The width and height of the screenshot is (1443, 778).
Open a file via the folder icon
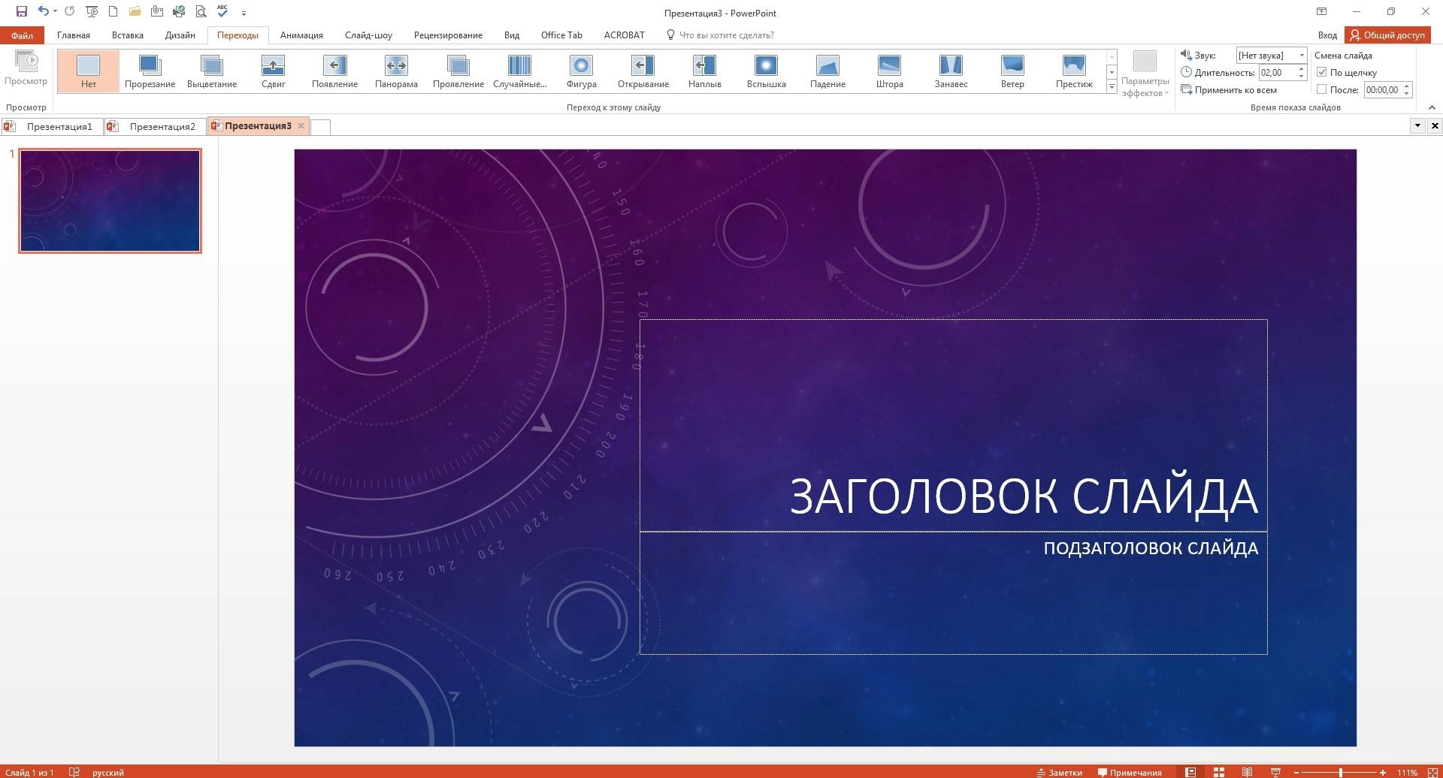135,12
